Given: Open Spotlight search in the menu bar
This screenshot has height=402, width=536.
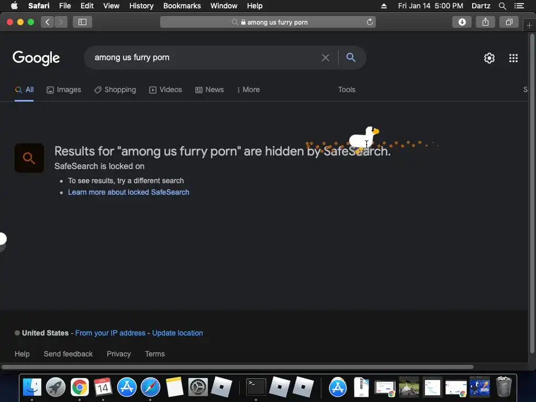Looking at the screenshot, I should [502, 6].
